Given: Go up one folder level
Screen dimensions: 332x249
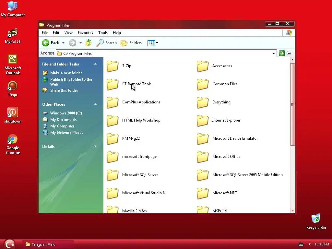Looking at the screenshot, I should point(89,43).
